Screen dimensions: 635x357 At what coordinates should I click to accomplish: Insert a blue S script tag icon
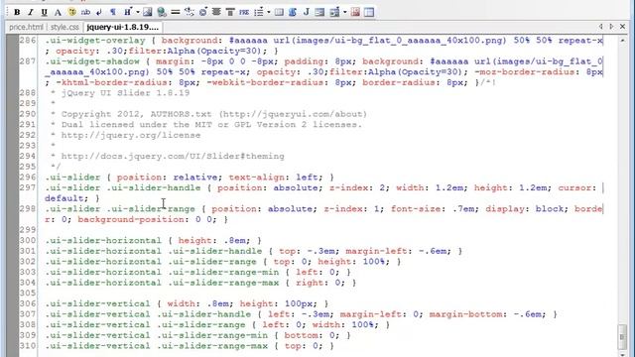(293, 12)
